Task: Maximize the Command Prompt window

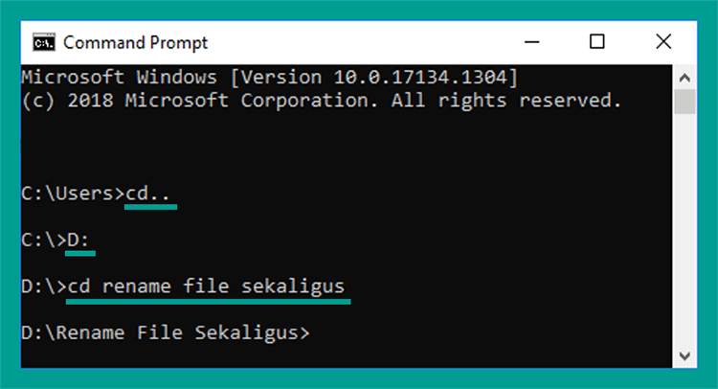Action: [596, 42]
